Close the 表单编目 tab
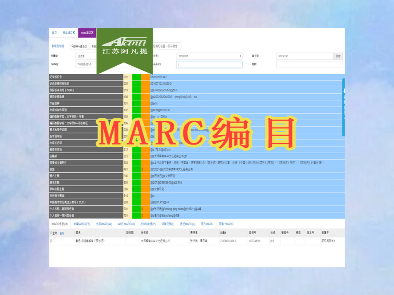Image resolution: width=394 pixels, height=295 pixels. click(x=73, y=33)
